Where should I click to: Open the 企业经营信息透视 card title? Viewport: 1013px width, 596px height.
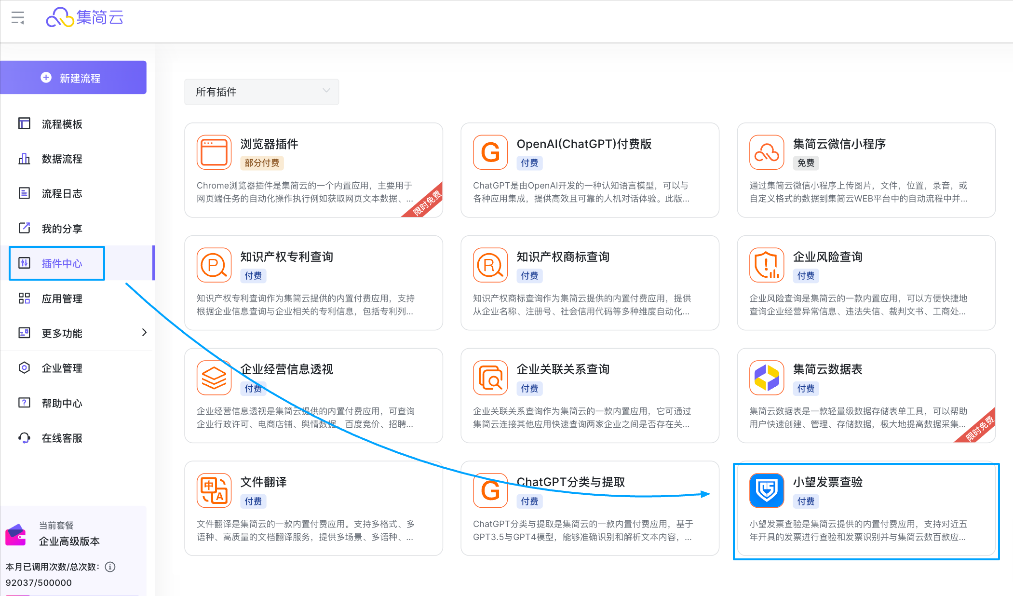286,369
